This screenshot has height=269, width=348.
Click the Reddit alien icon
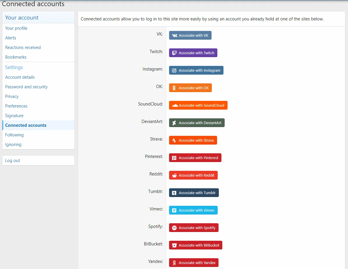[x=175, y=175]
